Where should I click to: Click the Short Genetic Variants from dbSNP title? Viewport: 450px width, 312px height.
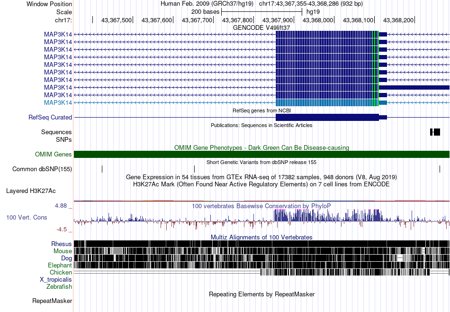(x=261, y=162)
